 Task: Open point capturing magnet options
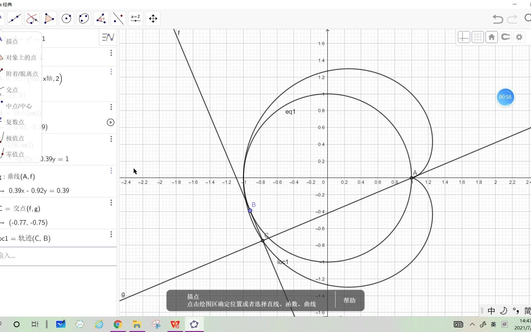505,37
